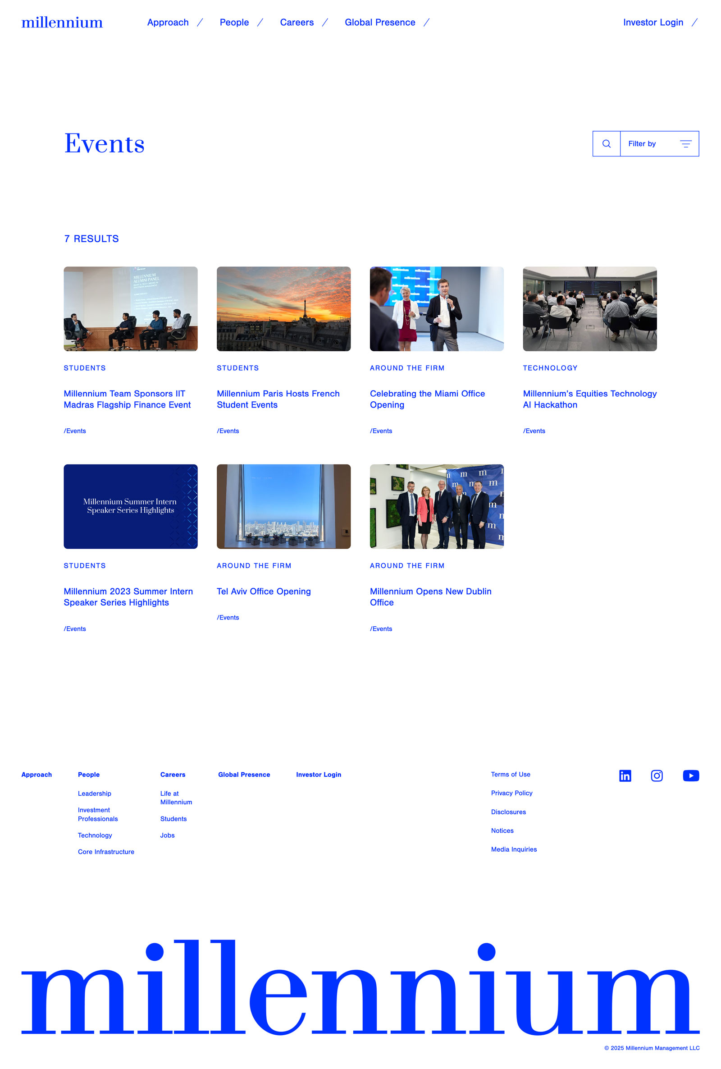Image resolution: width=721 pixels, height=1069 pixels.
Task: Open Millennium's LinkedIn page icon
Action: [x=625, y=775]
